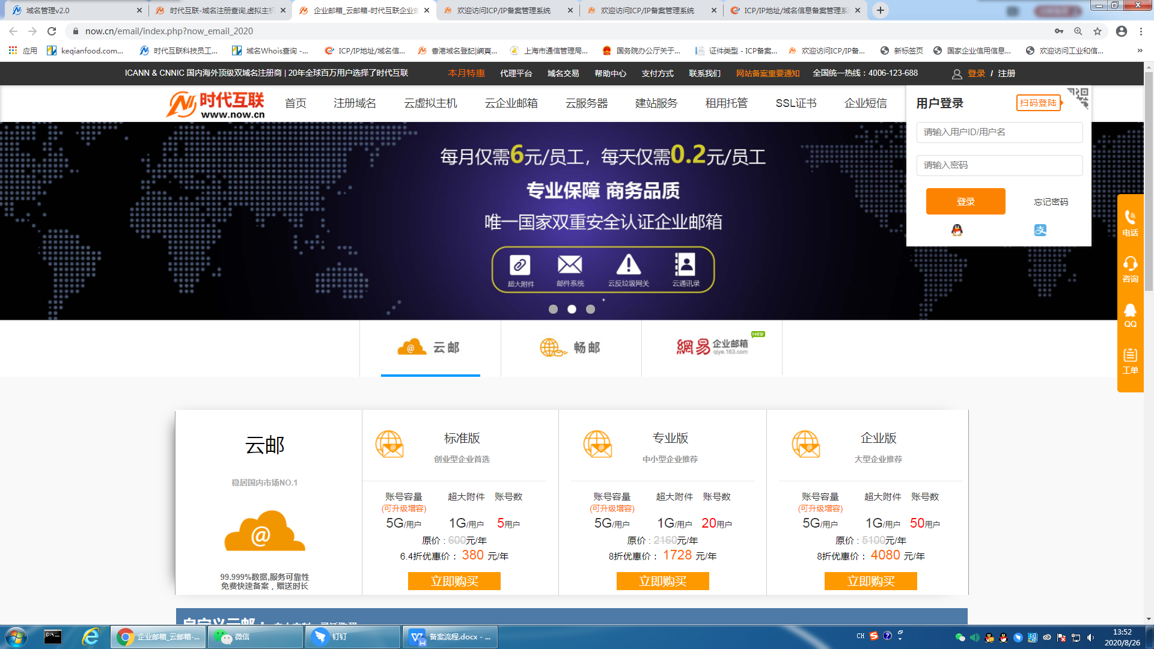Switch to the 网易企业邮箱 product tab
The width and height of the screenshot is (1154, 649).
tap(712, 348)
